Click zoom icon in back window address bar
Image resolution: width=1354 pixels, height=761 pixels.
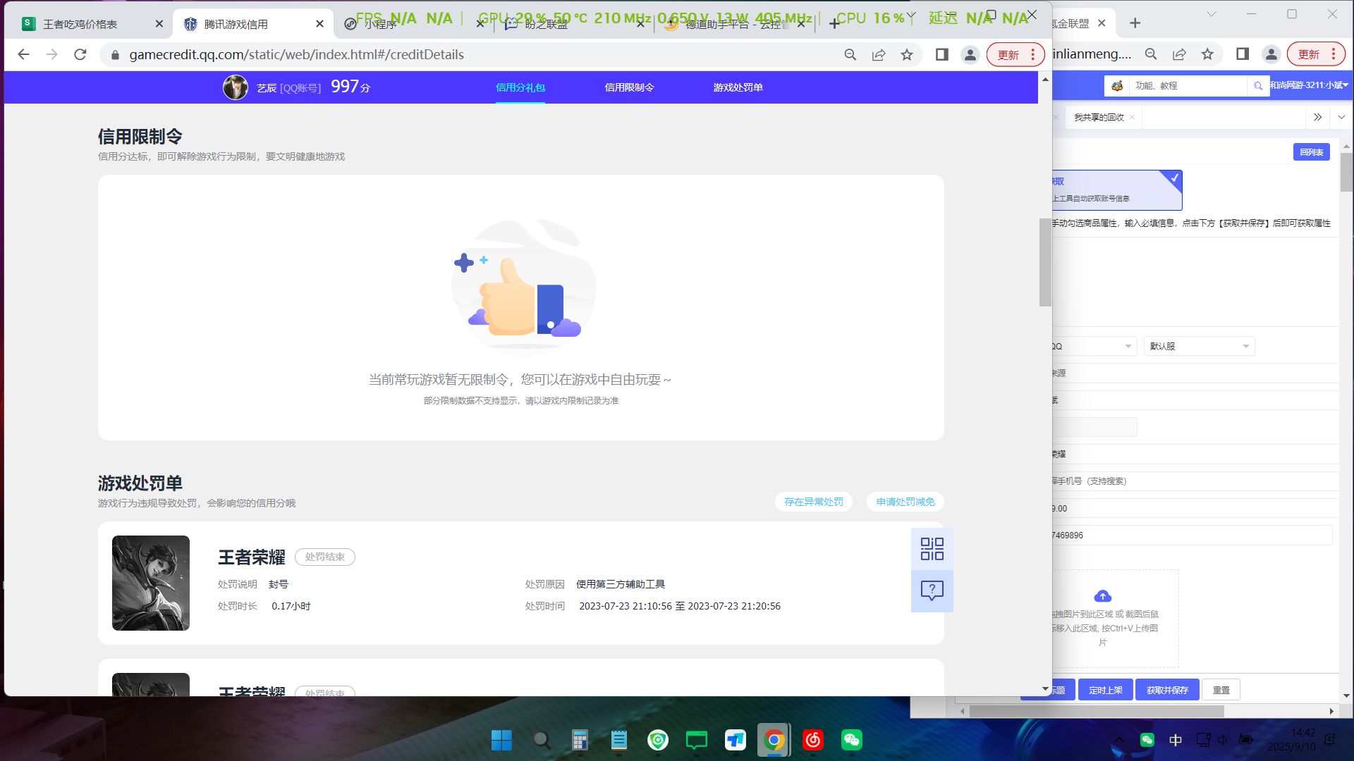tap(1151, 54)
